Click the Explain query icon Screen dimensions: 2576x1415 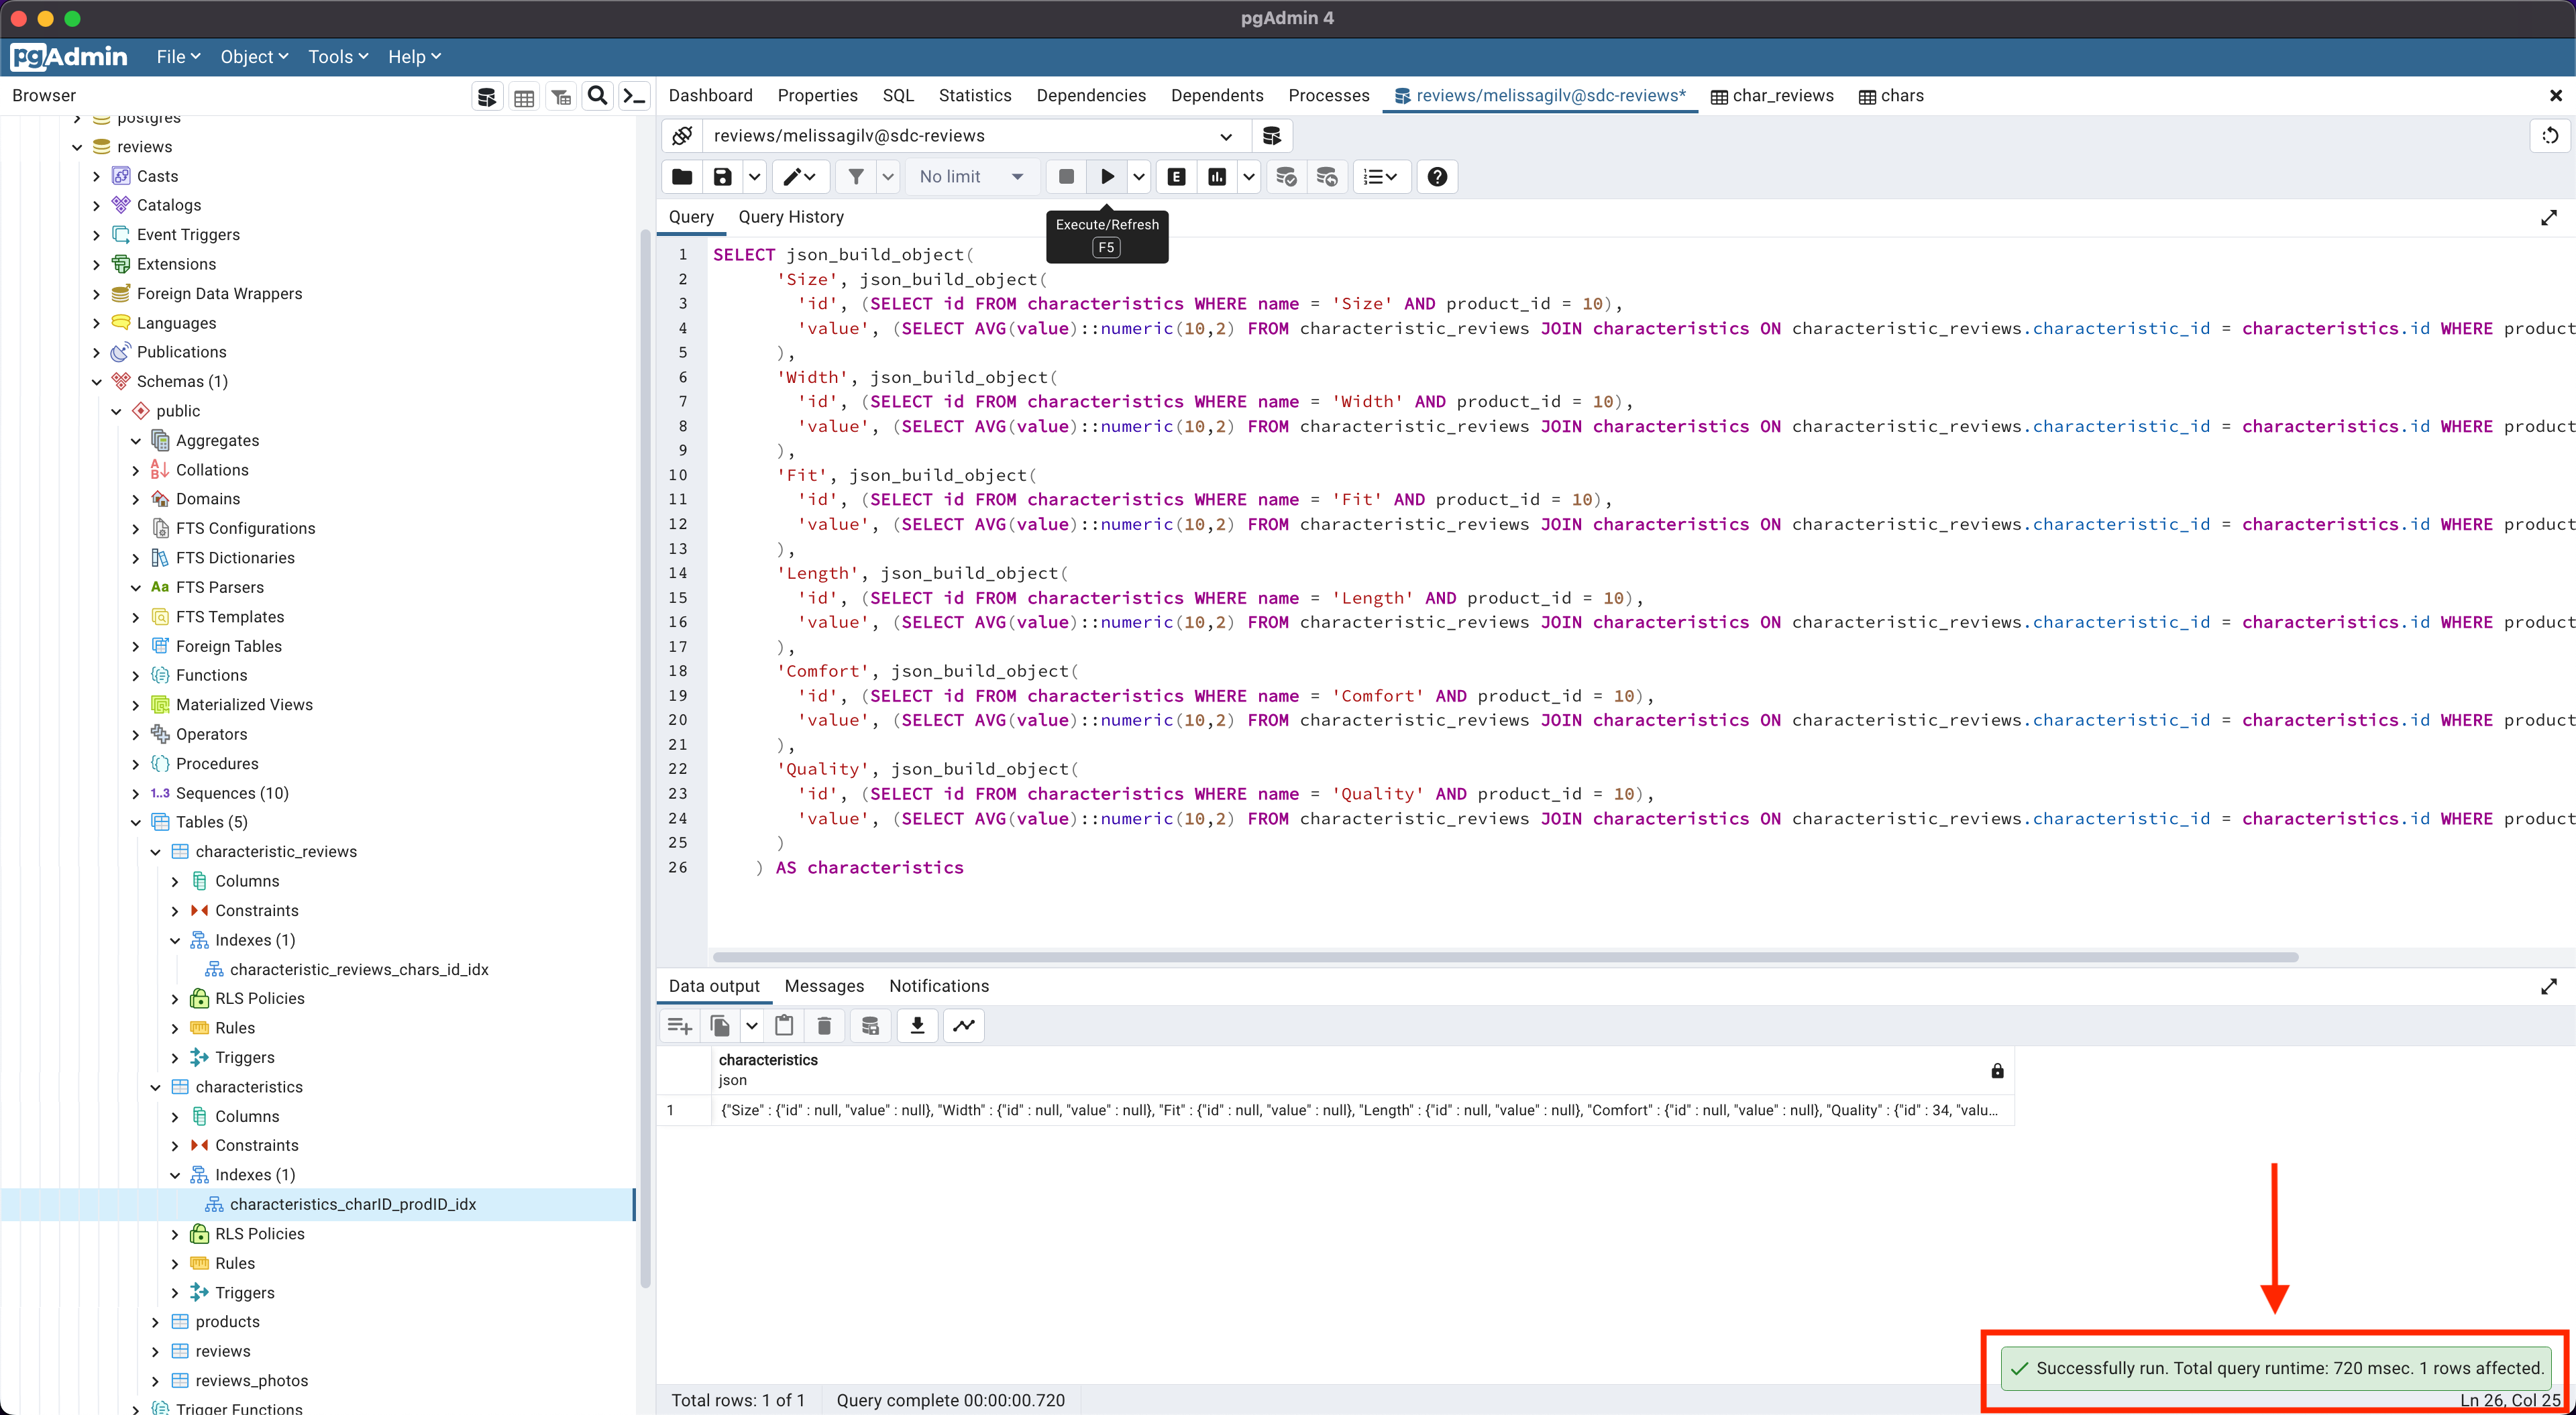(1176, 177)
